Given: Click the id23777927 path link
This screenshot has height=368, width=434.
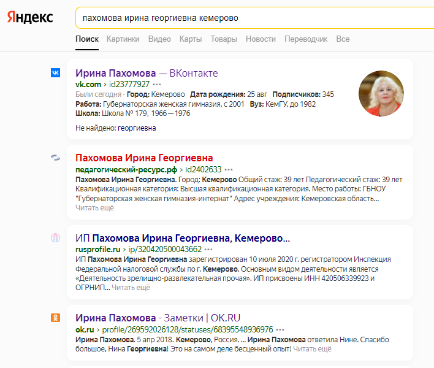Looking at the screenshot, I should coord(129,84).
